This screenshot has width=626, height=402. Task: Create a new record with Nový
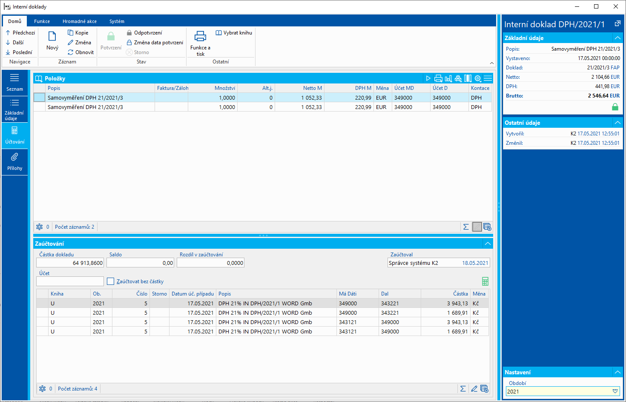(52, 41)
